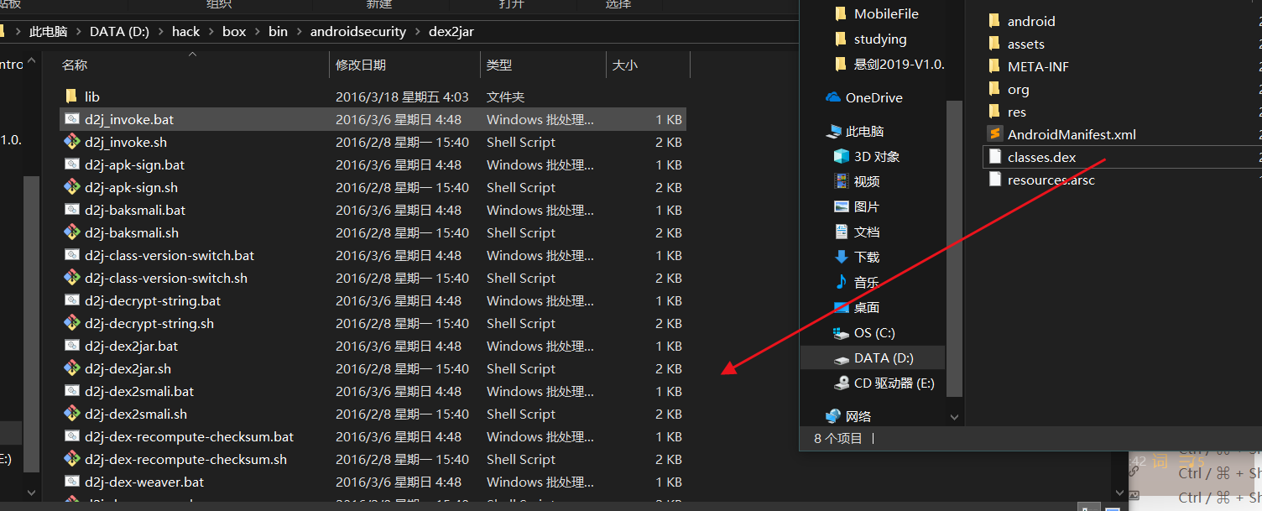Click the d2j-decrypt-string.sh icon
Screen dimensions: 1262x511
click(71, 323)
